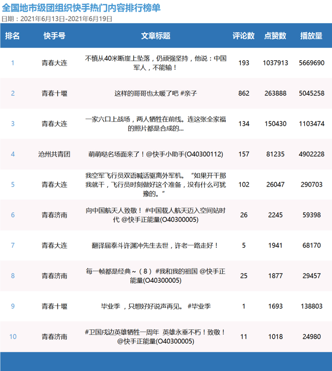
Task: Click the title 全国地市级团组织快手热门内容排行榜单
Action: point(81,8)
